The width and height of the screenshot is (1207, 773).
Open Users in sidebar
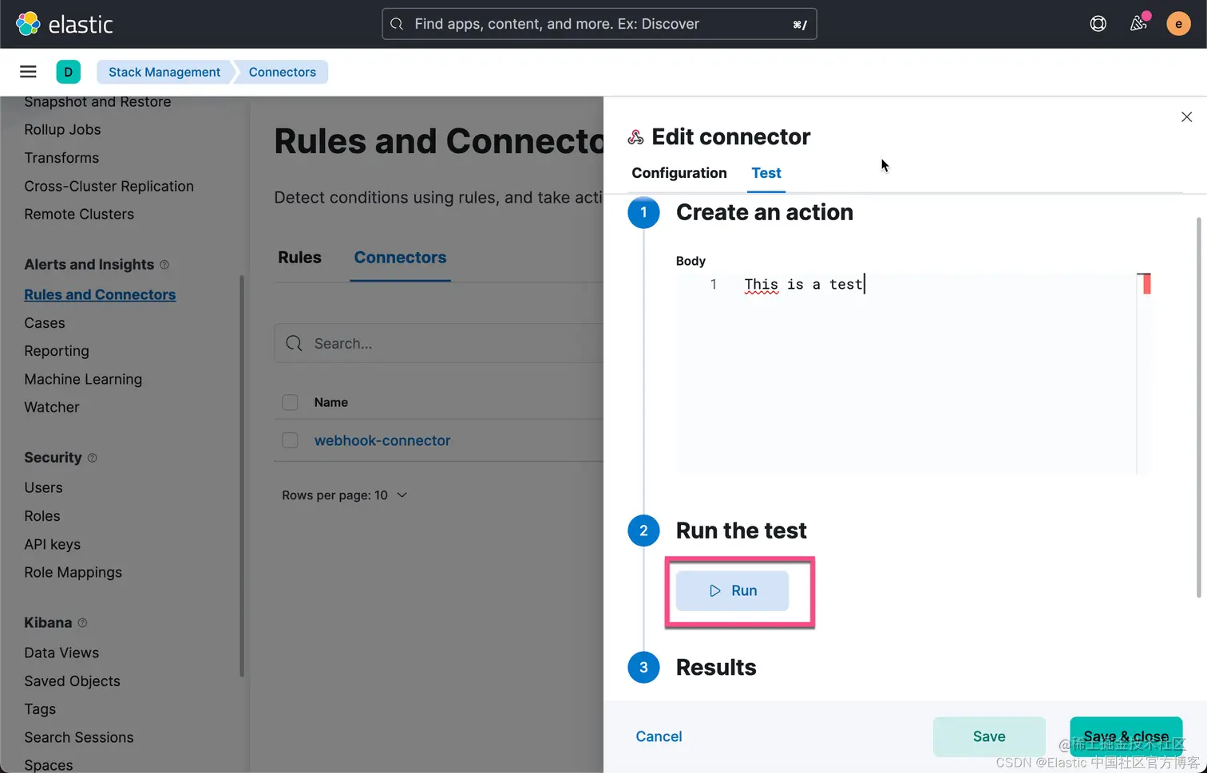tap(43, 488)
